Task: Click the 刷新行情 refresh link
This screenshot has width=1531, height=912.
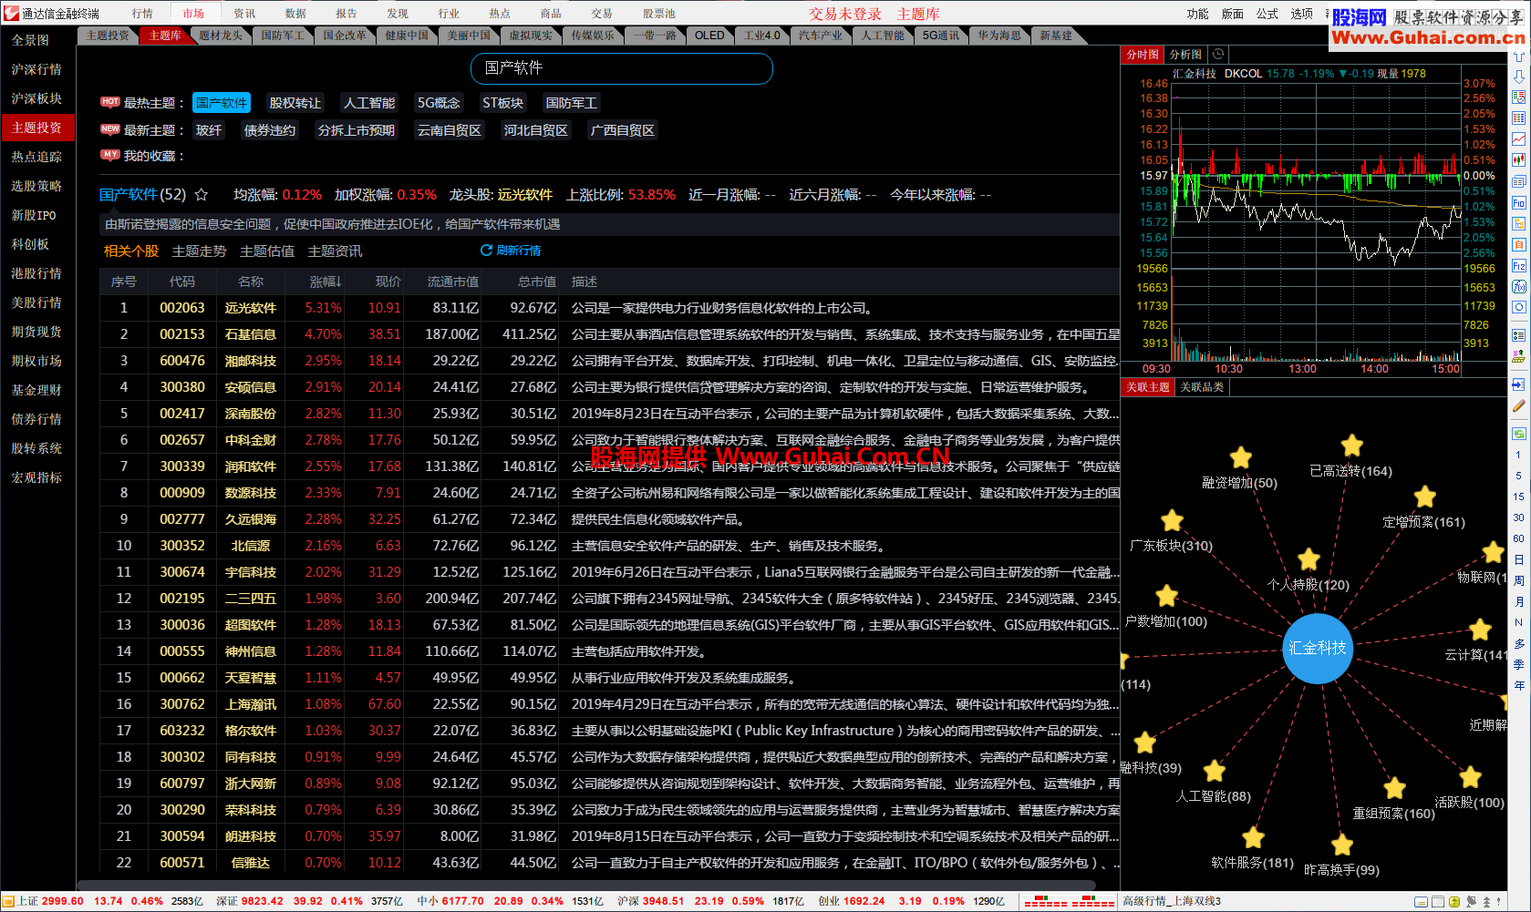Action: point(511,251)
